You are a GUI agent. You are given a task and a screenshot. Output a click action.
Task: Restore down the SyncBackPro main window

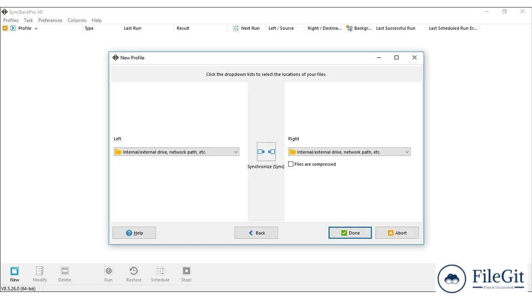(505, 12)
